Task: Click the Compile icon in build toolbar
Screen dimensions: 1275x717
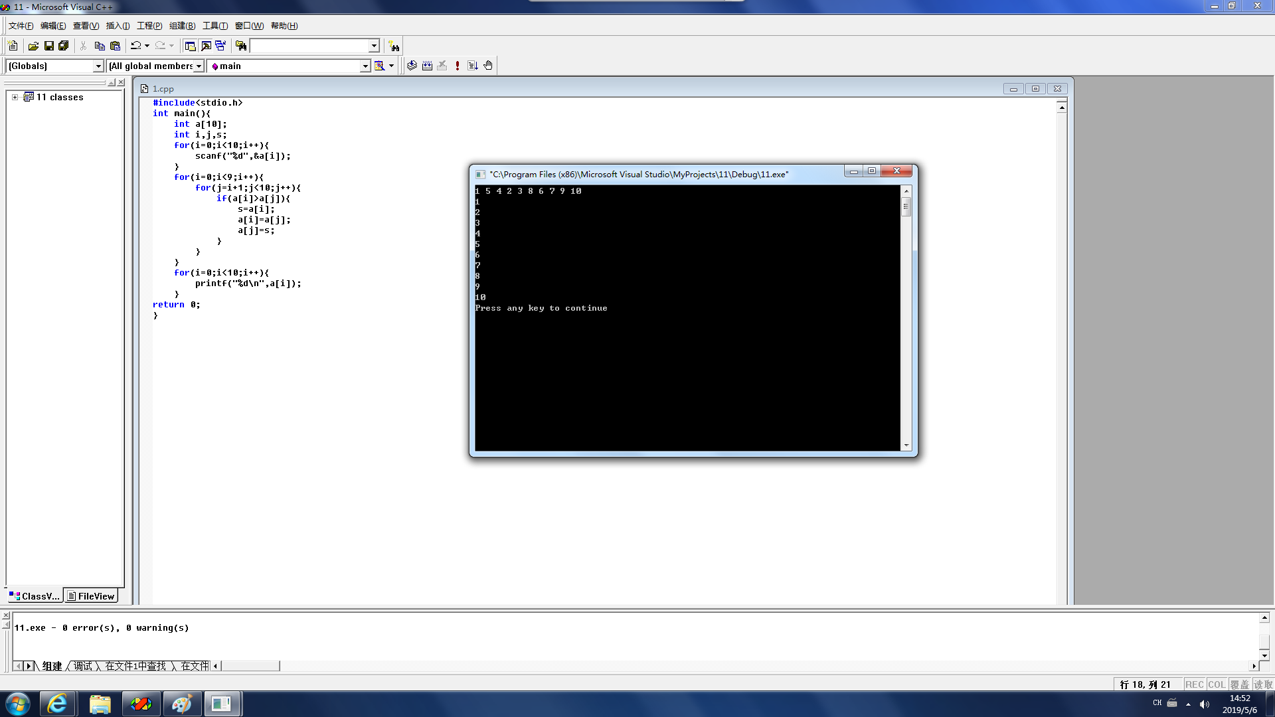Action: [412, 66]
